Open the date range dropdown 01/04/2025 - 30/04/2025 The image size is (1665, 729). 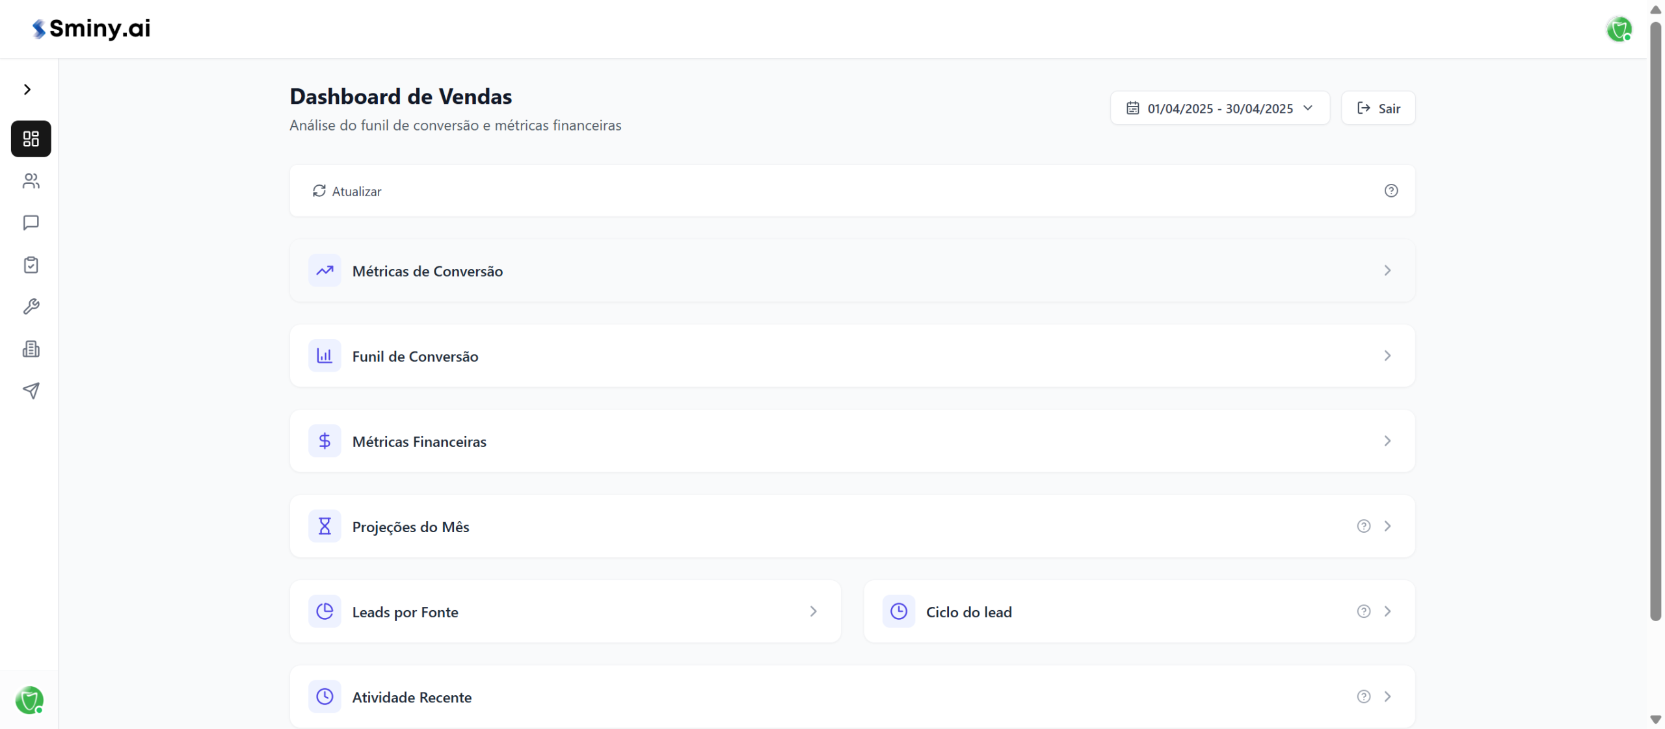pyautogui.click(x=1219, y=108)
